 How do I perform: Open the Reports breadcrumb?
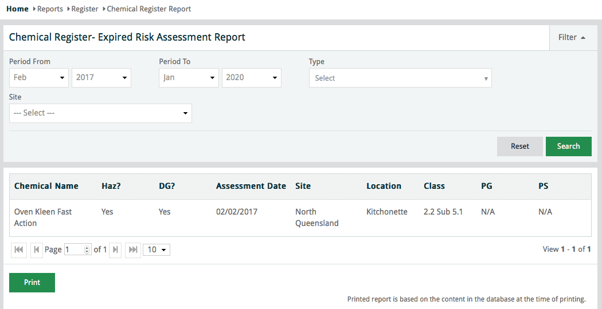[x=50, y=9]
